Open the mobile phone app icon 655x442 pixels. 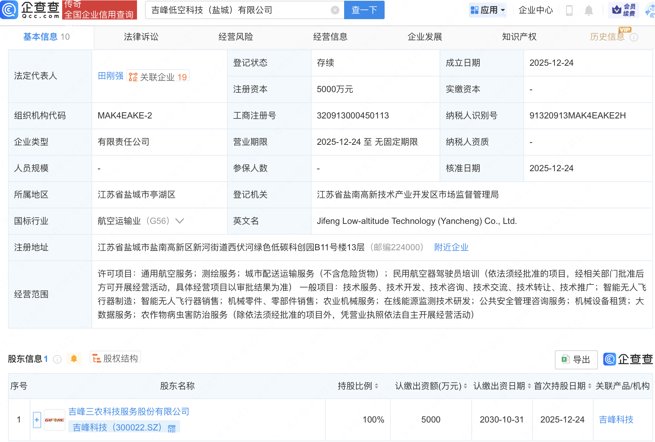[569, 10]
